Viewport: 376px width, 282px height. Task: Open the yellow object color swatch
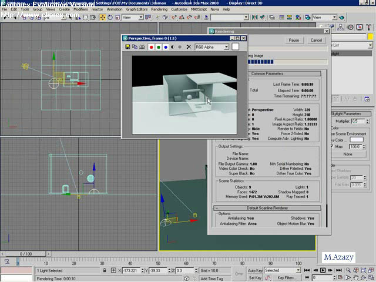[370, 36]
